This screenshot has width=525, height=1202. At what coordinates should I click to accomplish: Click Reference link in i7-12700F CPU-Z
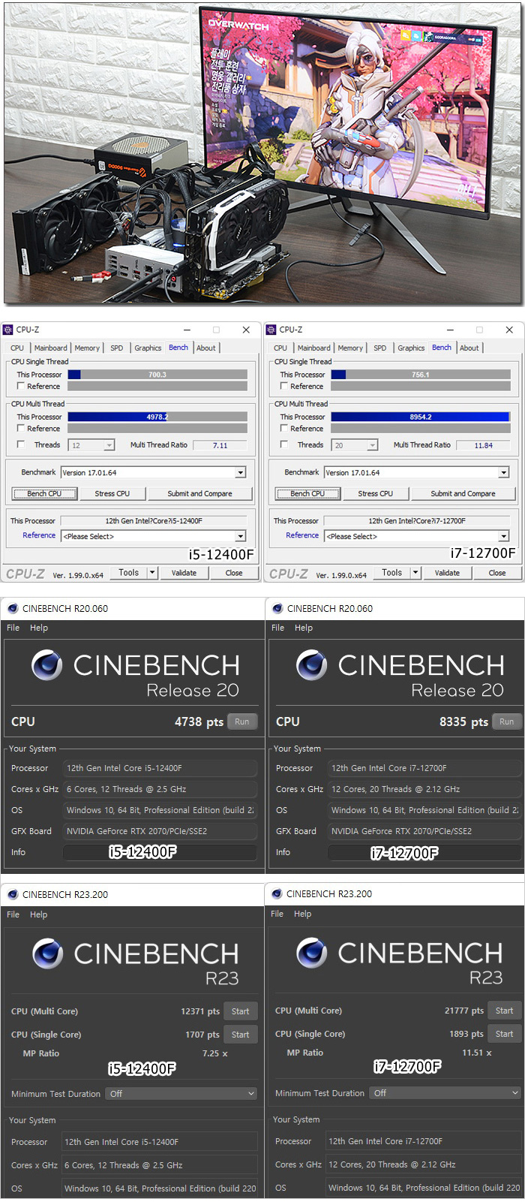[x=302, y=535]
